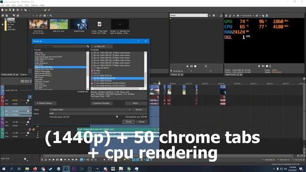The height and width of the screenshot is (172, 306).
Task: Adjust the MUTED track volume slider
Action: point(28,100)
